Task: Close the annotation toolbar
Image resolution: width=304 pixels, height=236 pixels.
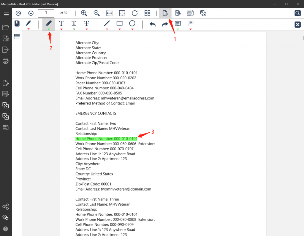Action: (x=297, y=25)
